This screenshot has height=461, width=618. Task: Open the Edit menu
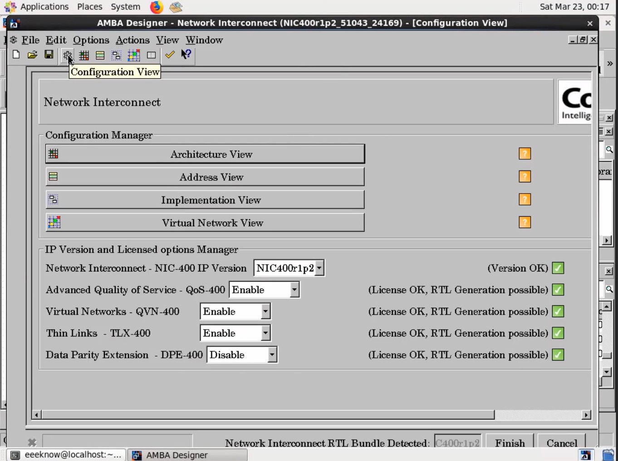(56, 40)
